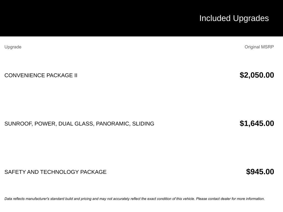Click PACKAGE II in convenience upgrade row
The height and width of the screenshot is (212, 283).
click(x=62, y=75)
